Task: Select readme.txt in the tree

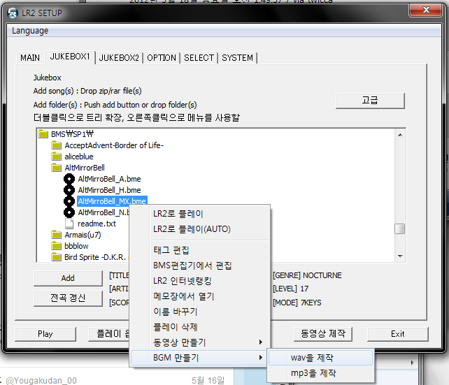Action: (x=97, y=224)
